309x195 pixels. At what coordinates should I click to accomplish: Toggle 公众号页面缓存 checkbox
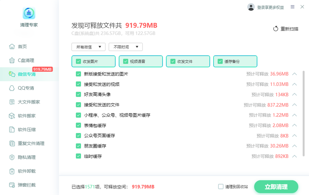click(x=79, y=136)
